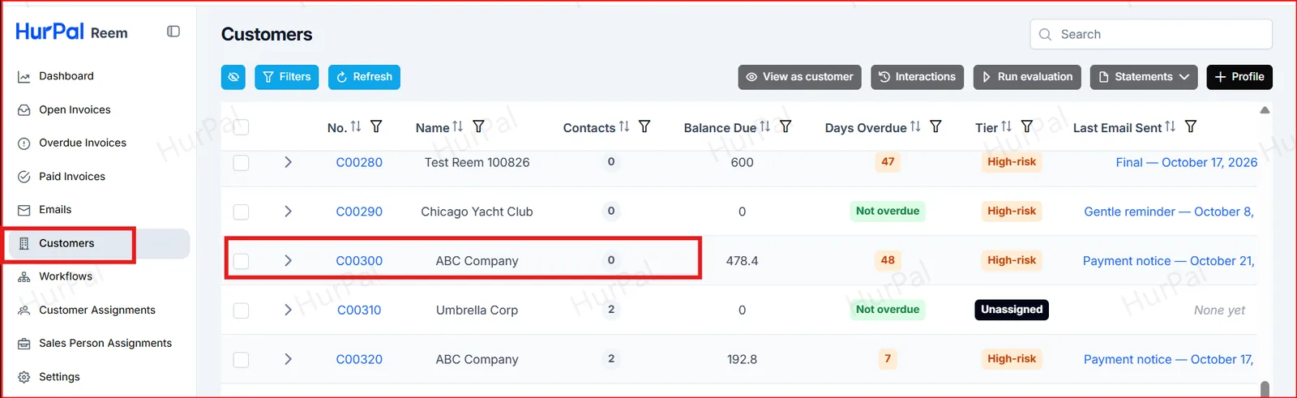Open Emails section
The image size is (1297, 398).
55,209
